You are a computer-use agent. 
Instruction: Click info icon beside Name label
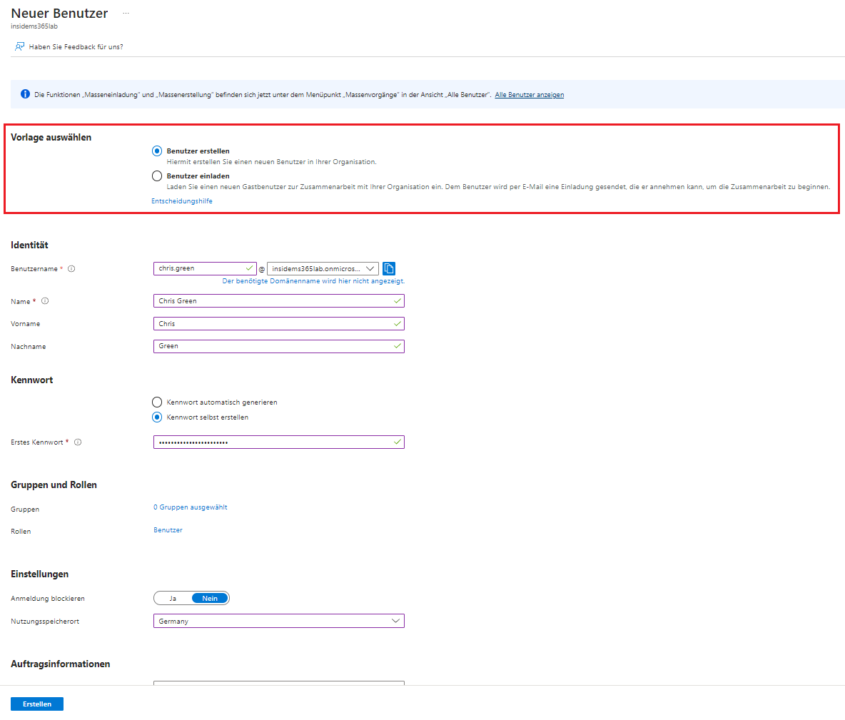[x=45, y=301]
